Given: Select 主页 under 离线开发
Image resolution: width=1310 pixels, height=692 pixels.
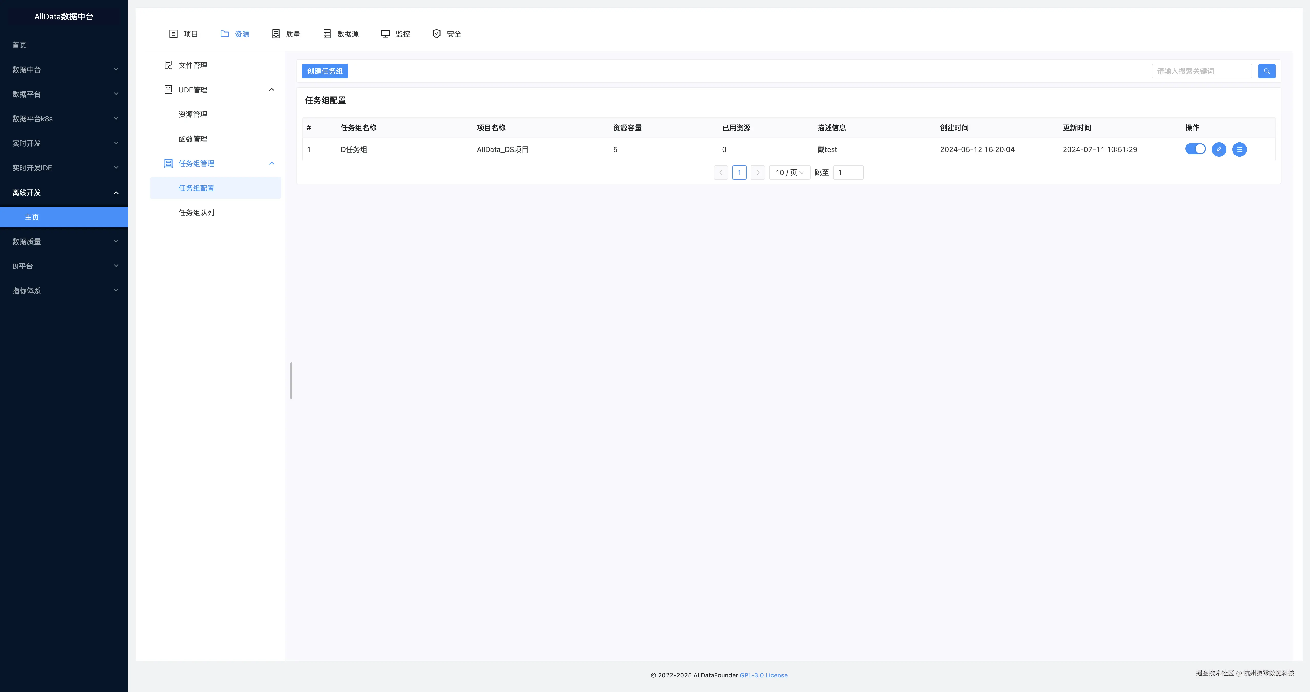Looking at the screenshot, I should tap(64, 217).
